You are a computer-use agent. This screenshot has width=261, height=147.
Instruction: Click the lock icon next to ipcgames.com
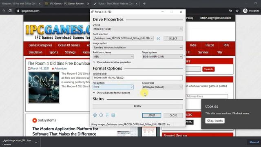[18, 11]
